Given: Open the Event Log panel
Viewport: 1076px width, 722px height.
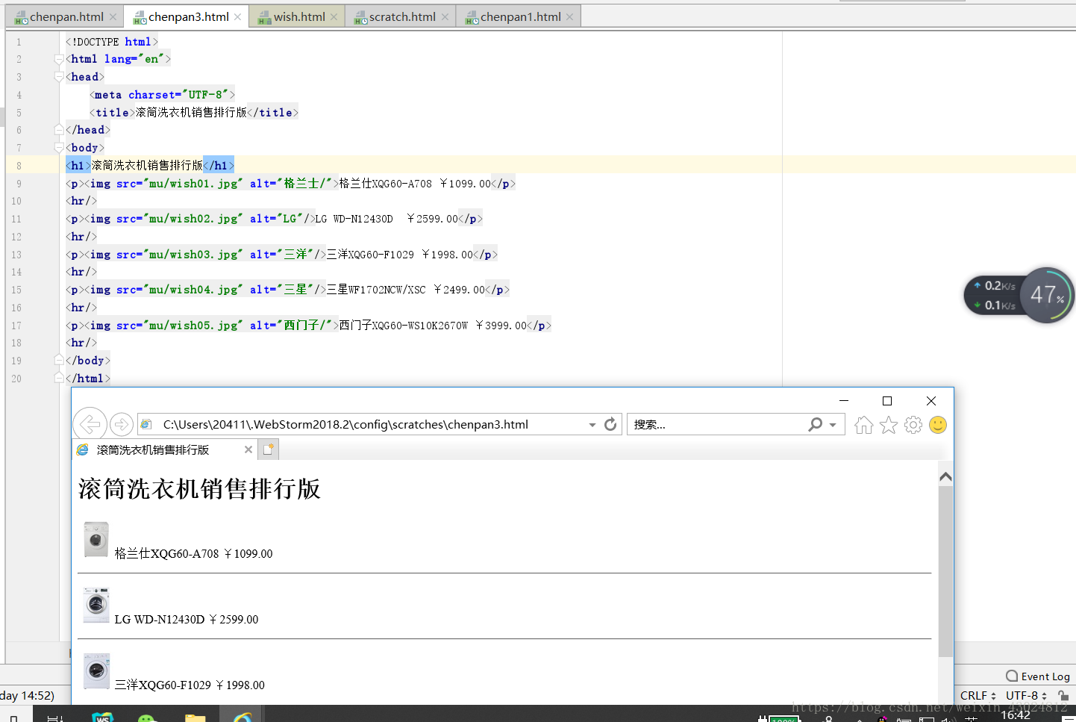Looking at the screenshot, I should coord(1038,676).
